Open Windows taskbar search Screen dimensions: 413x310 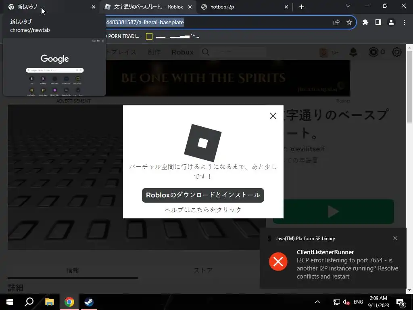[29, 302]
